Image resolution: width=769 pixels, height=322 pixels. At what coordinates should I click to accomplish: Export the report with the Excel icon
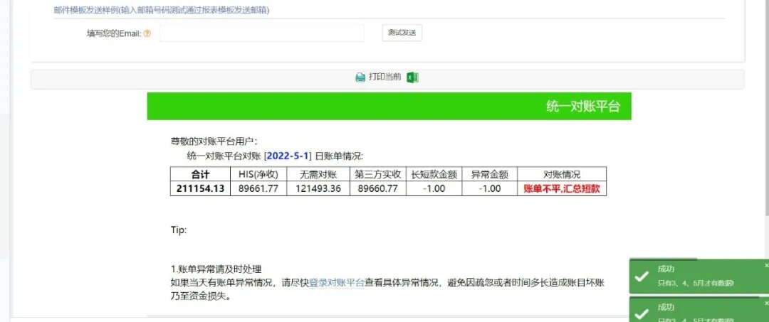coord(412,77)
